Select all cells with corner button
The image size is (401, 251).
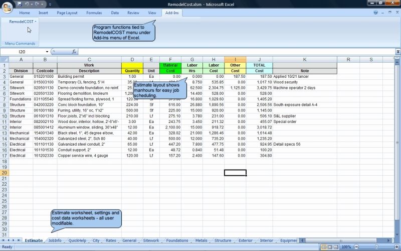pos(5,59)
